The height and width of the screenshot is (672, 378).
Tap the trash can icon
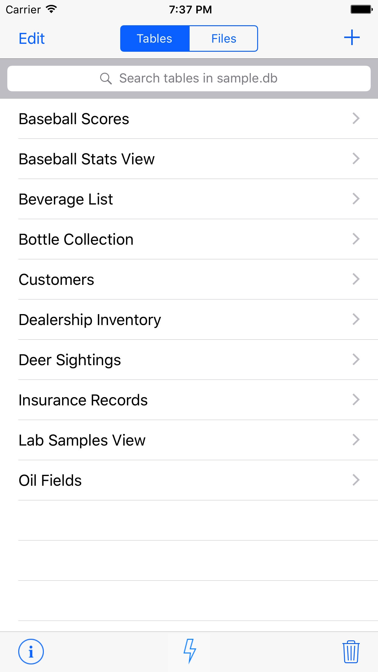tap(351, 652)
